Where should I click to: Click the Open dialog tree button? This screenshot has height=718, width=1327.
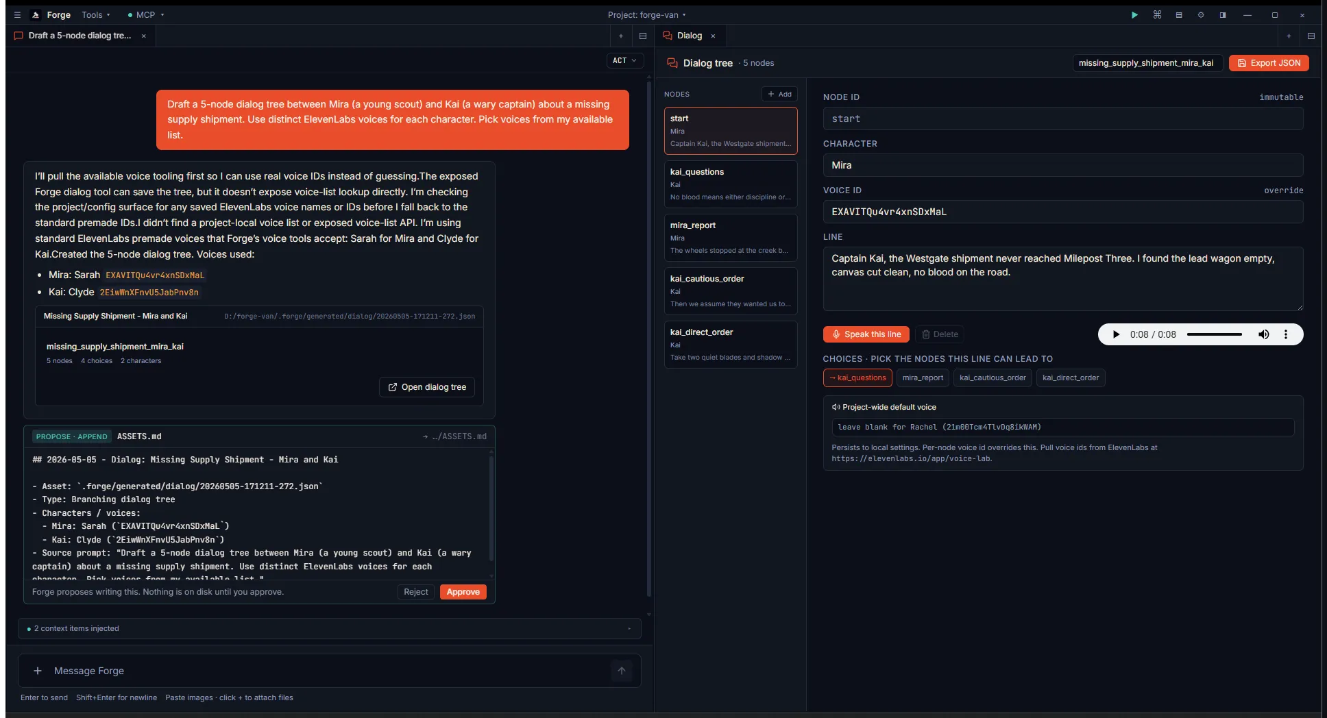coord(427,387)
